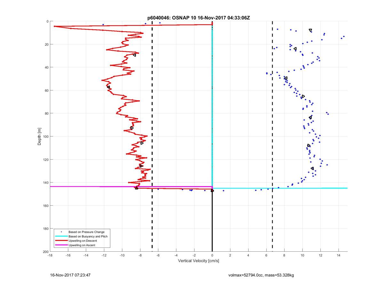Click x-axis tick label -2
Screen dimensions: 384x283
194,255
